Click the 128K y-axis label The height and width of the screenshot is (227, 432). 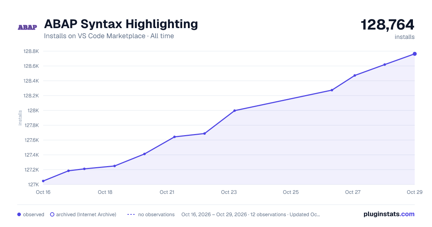point(33,111)
